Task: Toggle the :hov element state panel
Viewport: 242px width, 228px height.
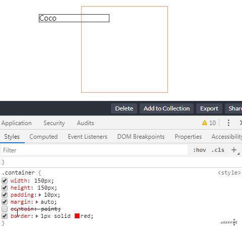Action: [x=200, y=150]
